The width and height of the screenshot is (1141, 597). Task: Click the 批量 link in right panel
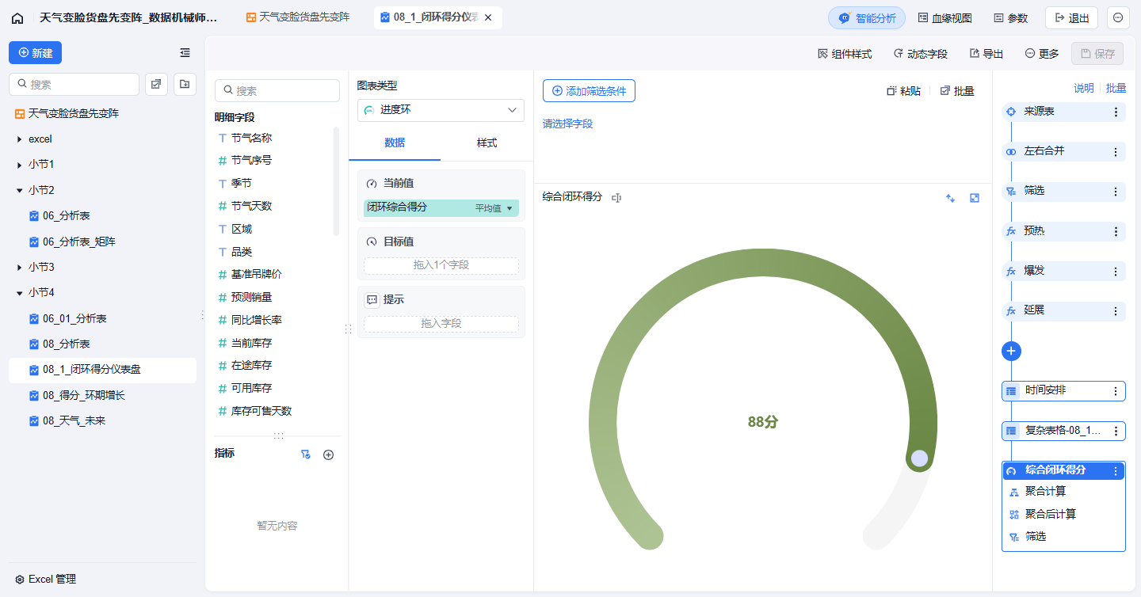(x=1116, y=89)
